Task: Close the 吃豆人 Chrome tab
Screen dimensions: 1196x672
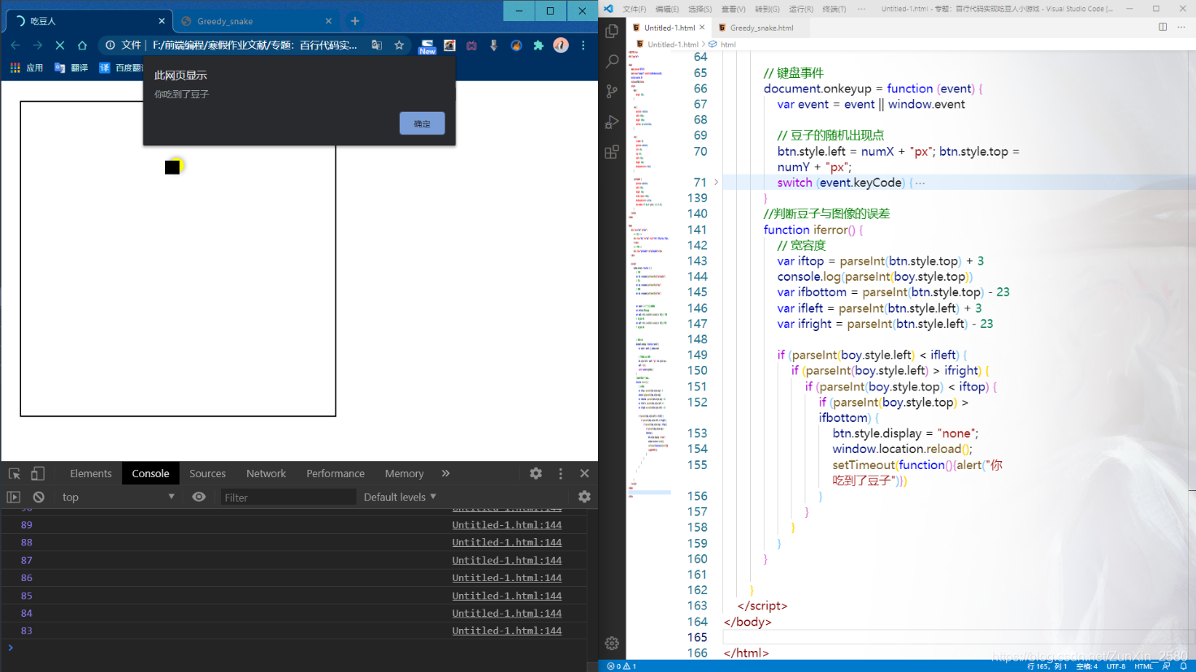Action: point(162,21)
